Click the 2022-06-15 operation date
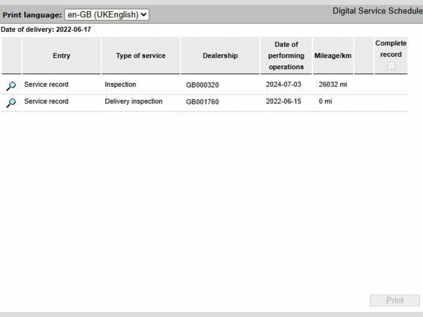 click(283, 102)
